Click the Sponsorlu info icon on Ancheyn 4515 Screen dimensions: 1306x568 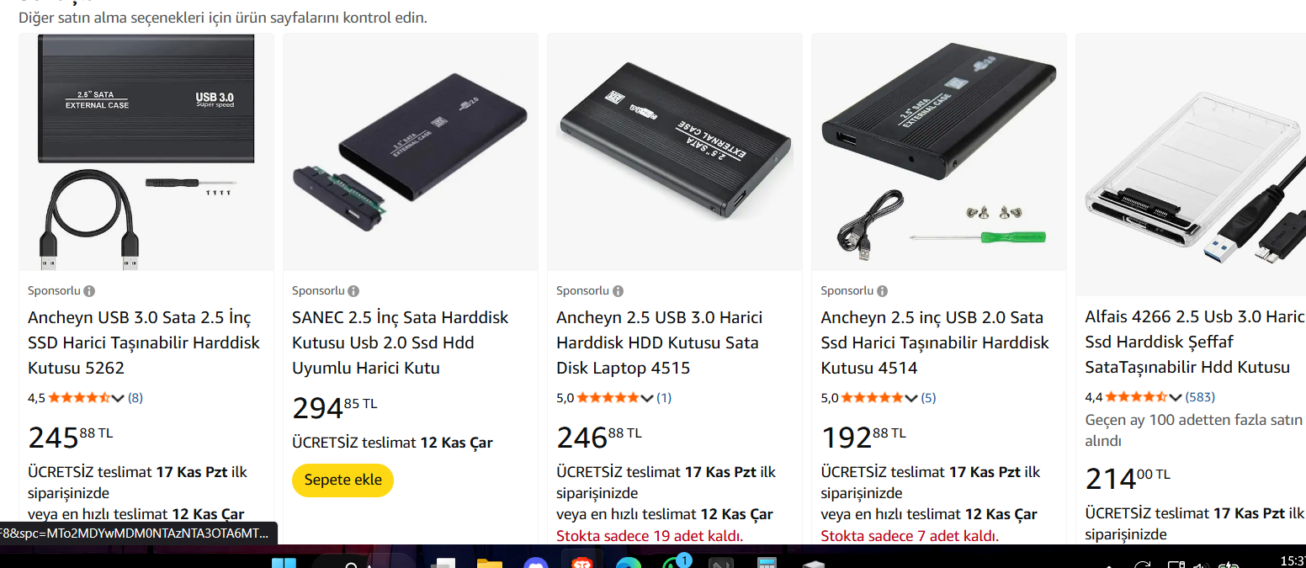tap(618, 291)
